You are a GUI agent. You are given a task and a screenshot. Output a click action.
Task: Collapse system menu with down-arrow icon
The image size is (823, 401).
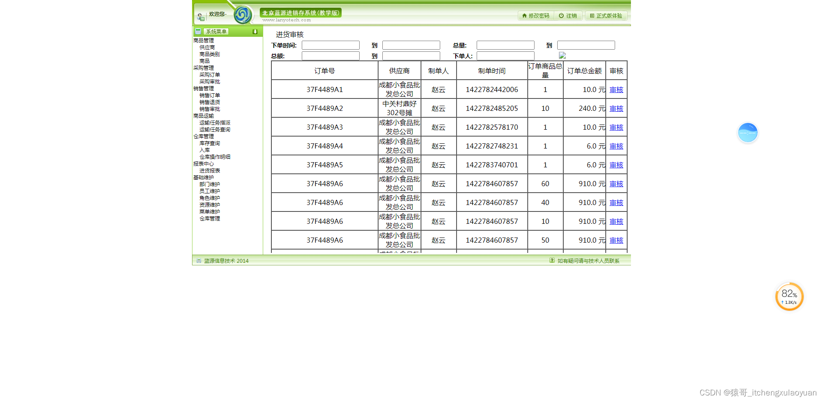[x=255, y=32]
